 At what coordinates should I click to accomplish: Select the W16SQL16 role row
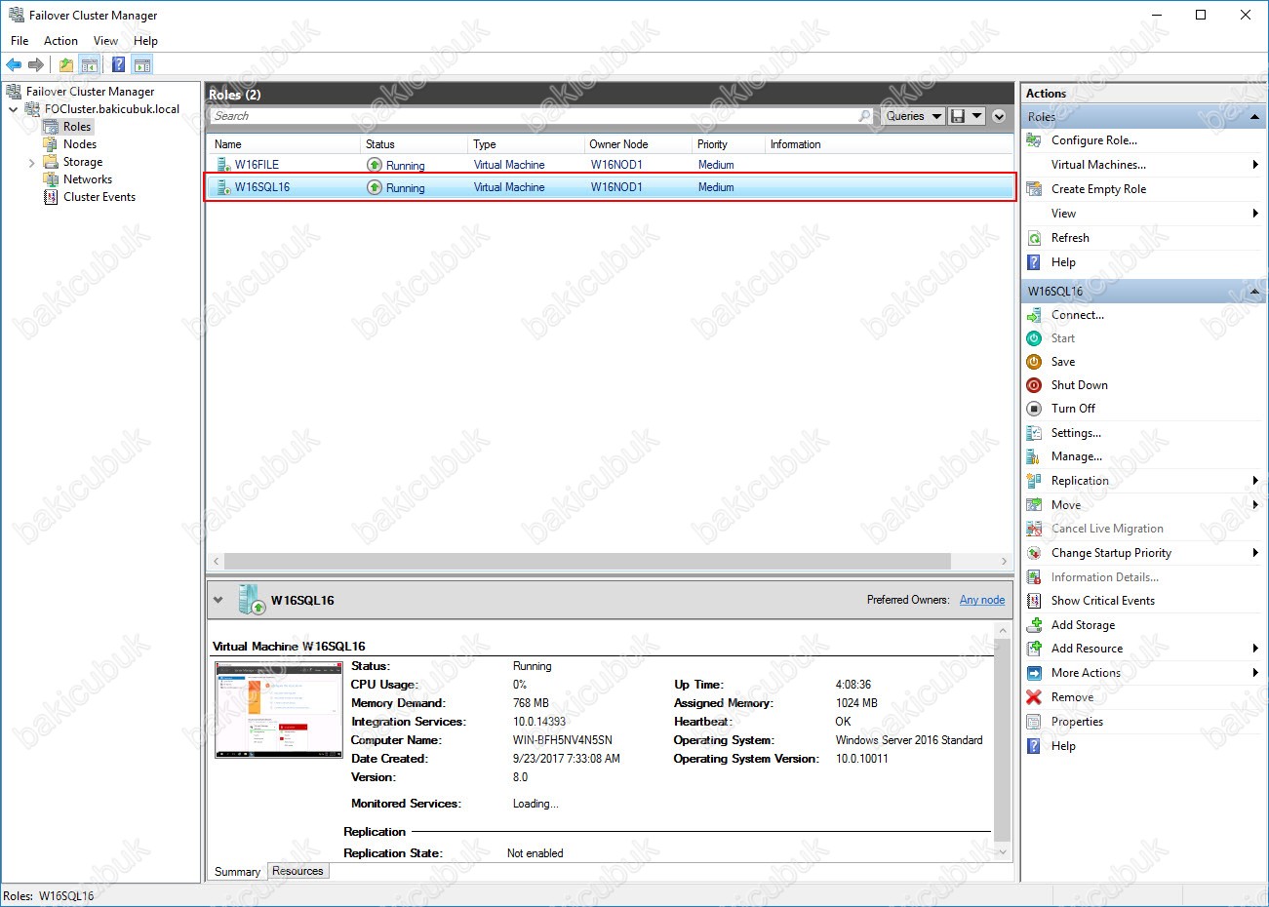[x=610, y=187]
